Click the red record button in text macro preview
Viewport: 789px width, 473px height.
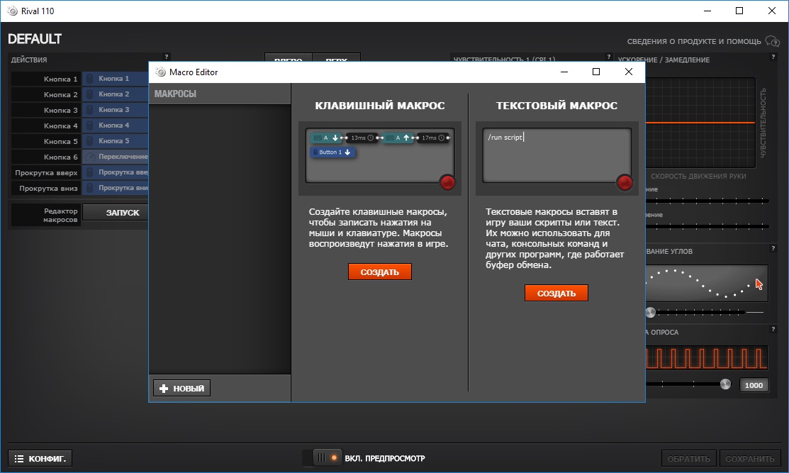pos(625,182)
